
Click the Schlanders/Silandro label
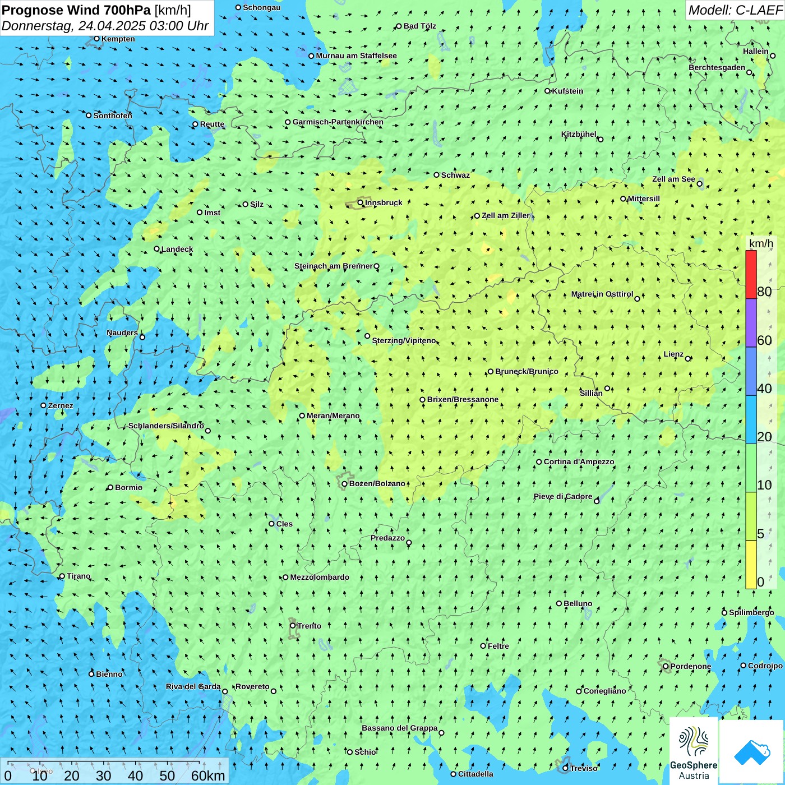pyautogui.click(x=167, y=426)
